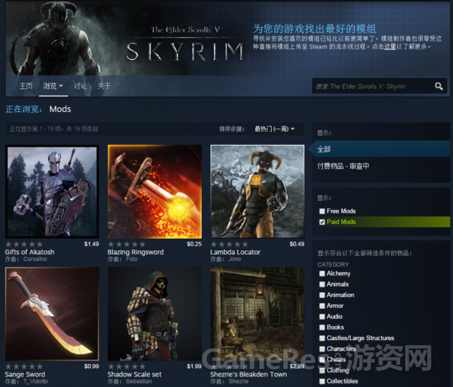Tick the Collectibles category checkbox
The width and height of the screenshot is (453, 387).
coord(322,381)
